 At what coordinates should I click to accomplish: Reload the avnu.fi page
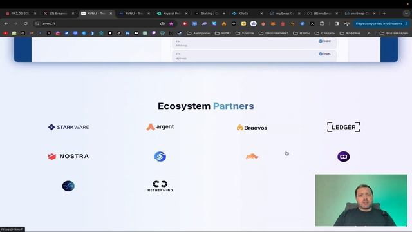(26, 24)
